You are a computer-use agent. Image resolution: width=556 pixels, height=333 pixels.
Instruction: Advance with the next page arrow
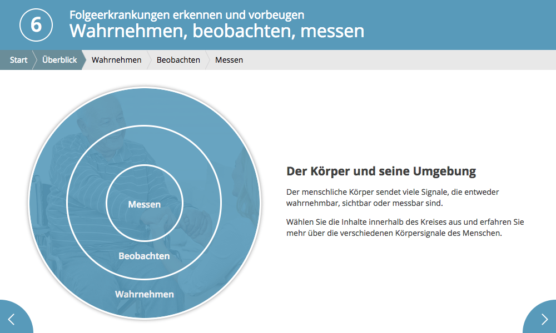pos(544,319)
